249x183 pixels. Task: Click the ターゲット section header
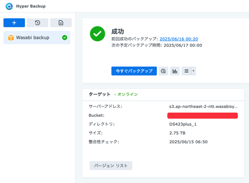[x=100, y=94]
